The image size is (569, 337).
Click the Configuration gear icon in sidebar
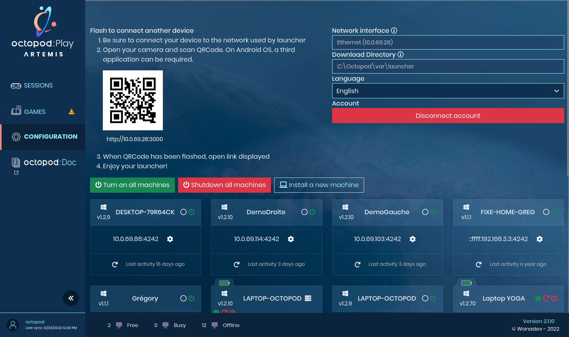click(16, 137)
